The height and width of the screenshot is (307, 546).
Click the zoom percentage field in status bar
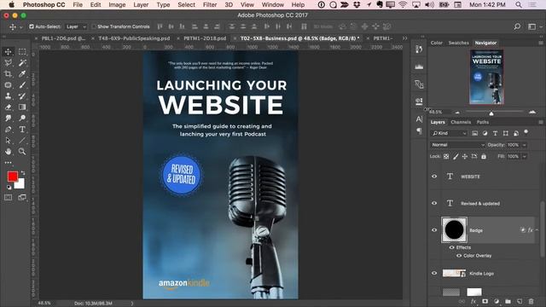[x=44, y=304]
